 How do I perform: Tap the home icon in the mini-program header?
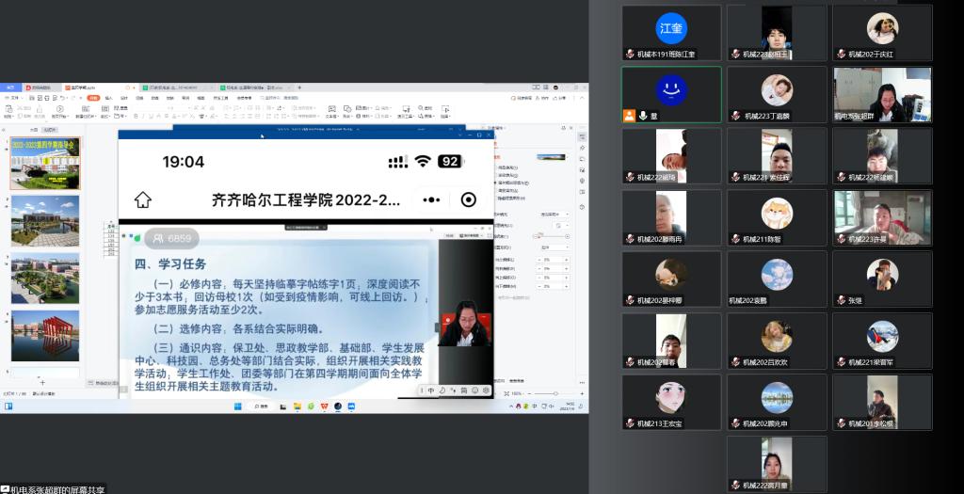pos(142,199)
